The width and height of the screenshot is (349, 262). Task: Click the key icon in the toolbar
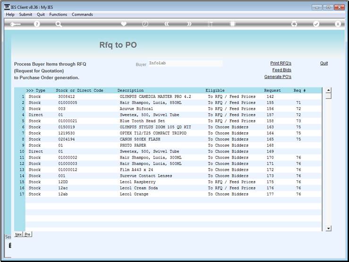point(16,24)
